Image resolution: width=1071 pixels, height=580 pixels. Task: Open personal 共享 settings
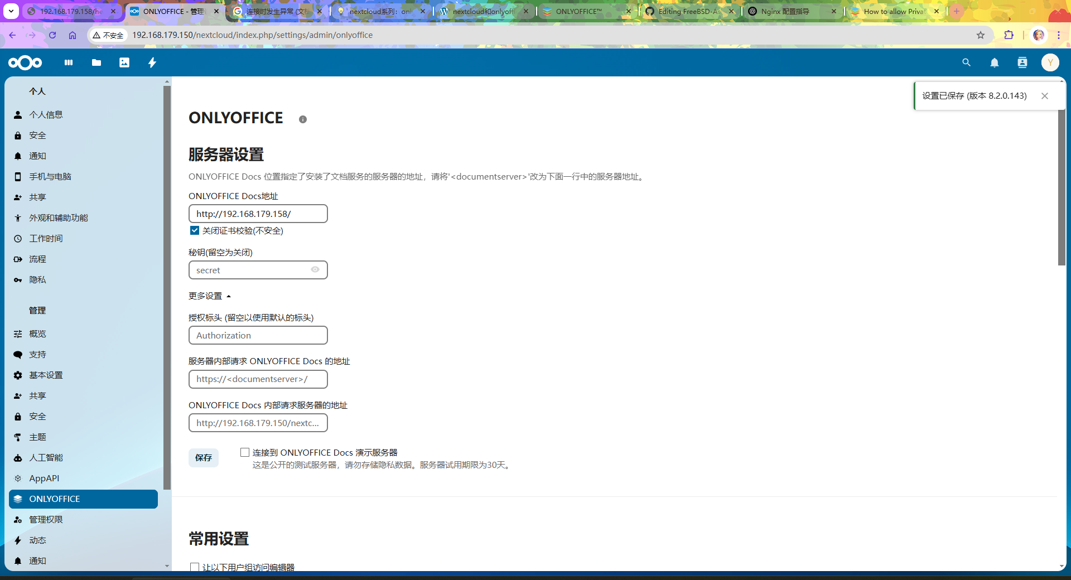[x=83, y=197]
